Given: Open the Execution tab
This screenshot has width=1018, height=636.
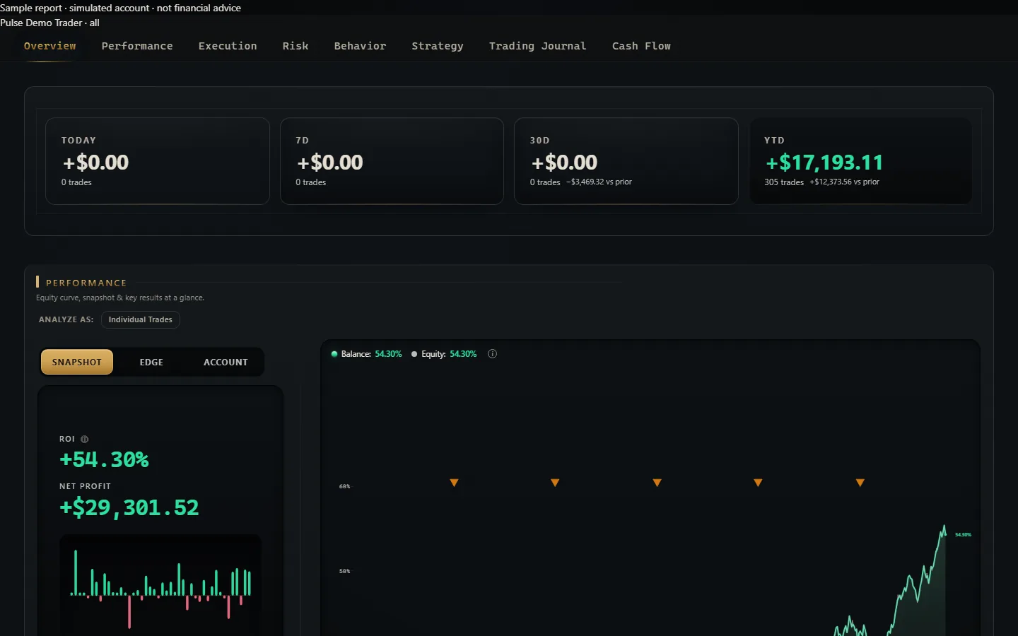Looking at the screenshot, I should click(228, 46).
